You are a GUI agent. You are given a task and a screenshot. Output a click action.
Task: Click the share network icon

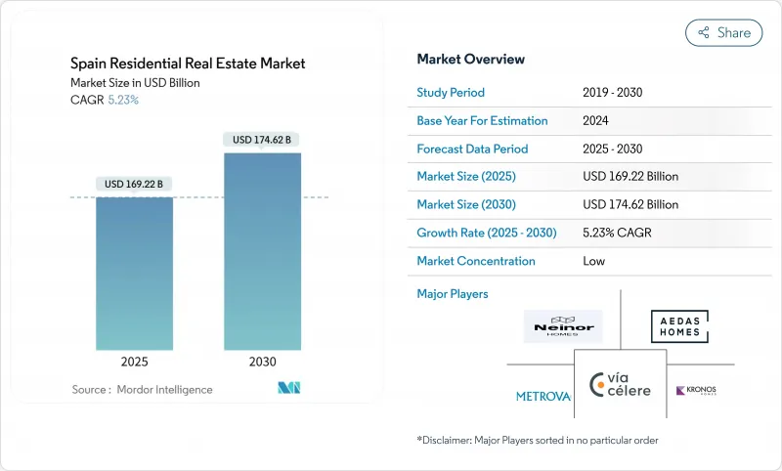(702, 32)
